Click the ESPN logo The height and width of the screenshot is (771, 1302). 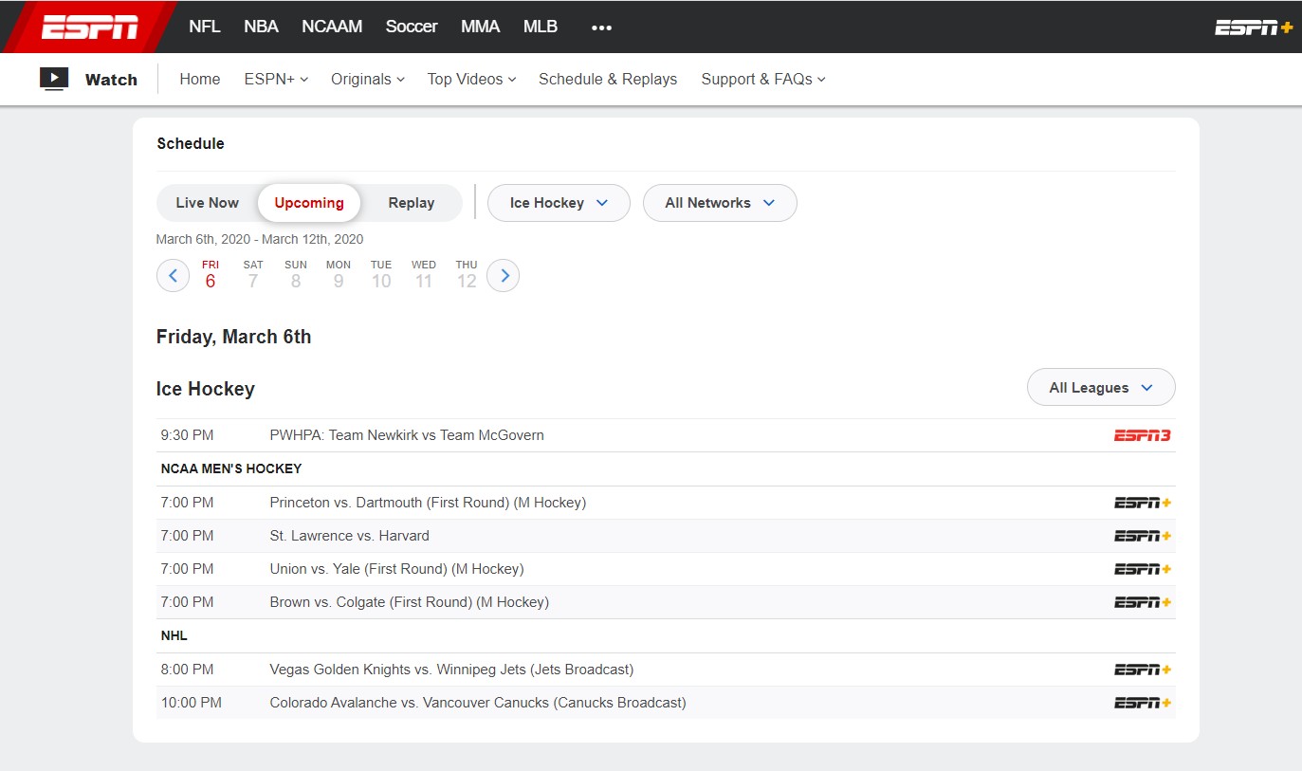coord(90,27)
